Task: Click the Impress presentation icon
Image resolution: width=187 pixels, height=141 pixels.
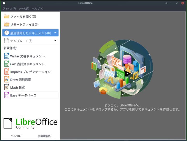Action: coord(7,72)
